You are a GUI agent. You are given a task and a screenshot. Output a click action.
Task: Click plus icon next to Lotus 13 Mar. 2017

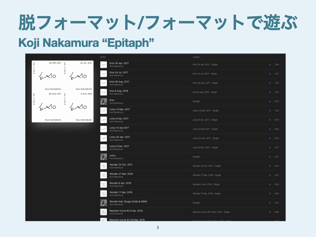tap(270, 110)
